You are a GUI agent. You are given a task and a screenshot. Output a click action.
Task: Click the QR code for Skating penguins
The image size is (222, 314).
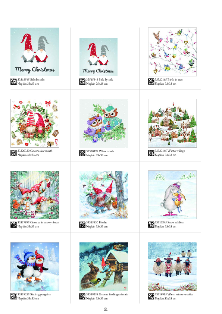tap(14, 296)
